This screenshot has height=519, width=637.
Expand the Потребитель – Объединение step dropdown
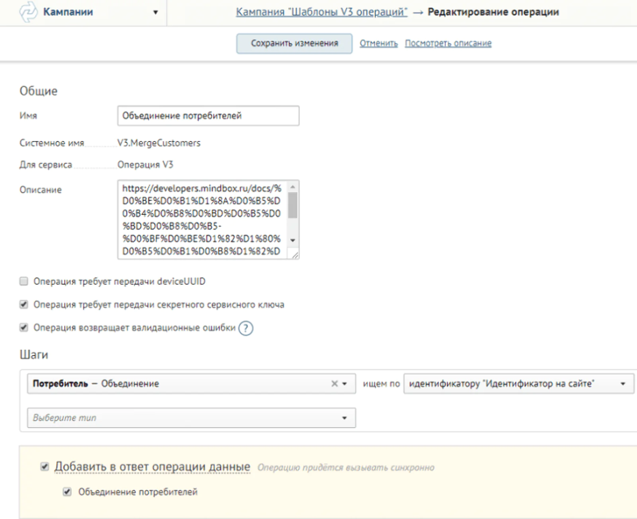345,384
